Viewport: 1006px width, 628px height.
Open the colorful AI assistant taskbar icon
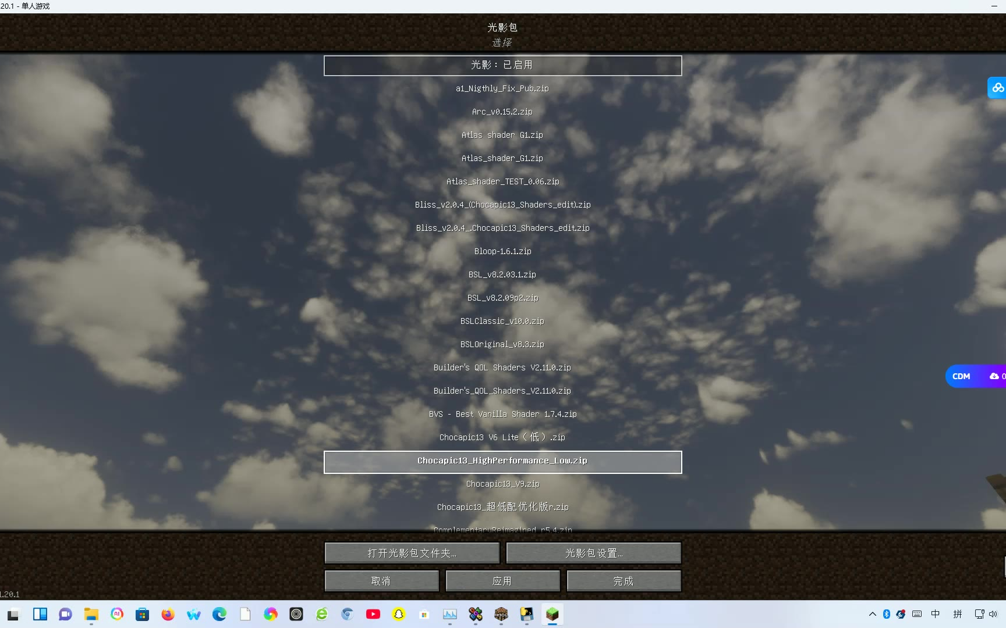point(117,614)
